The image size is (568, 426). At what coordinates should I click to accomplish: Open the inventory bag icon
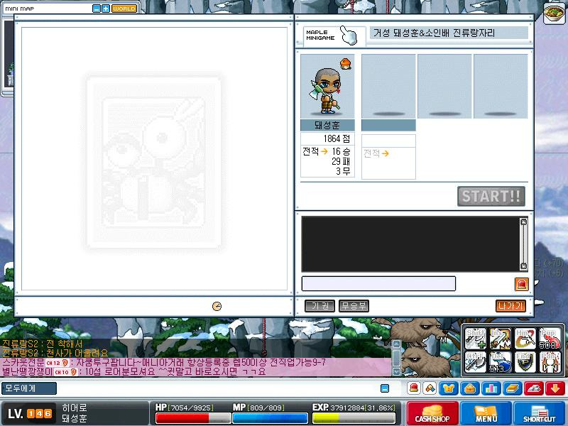pos(470,388)
